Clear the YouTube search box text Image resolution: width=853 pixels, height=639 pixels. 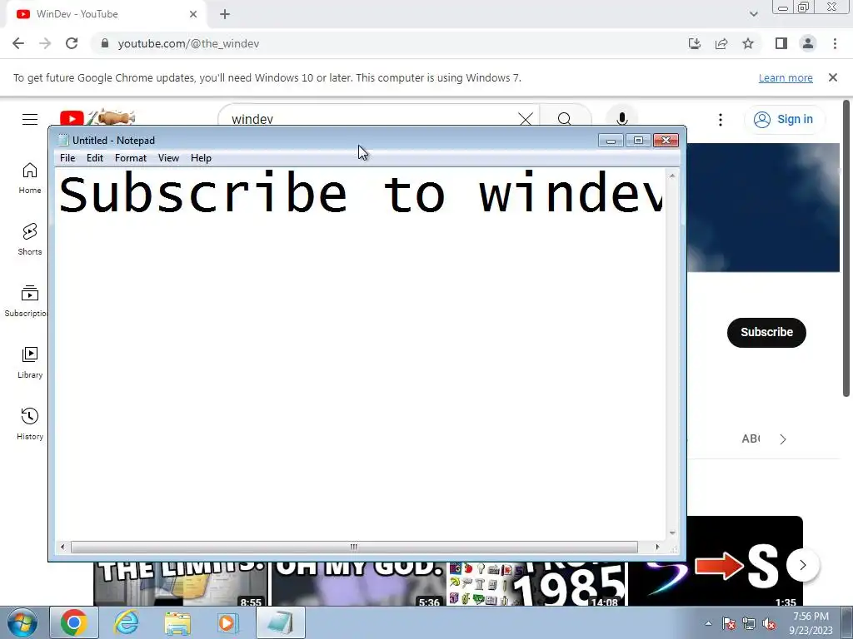525,119
